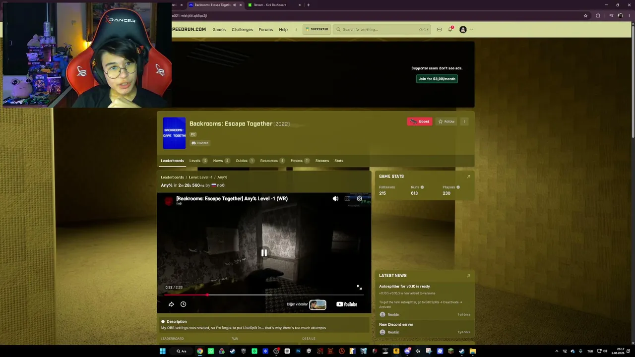Screen dimensions: 635x357
Task: Follow the Backrooms game
Action: pyautogui.click(x=446, y=121)
